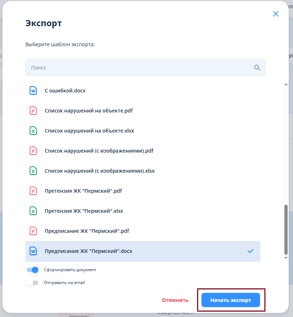The image size is (293, 317).
Task: Disable the Сформировать документ toggle
Action: coord(33,270)
